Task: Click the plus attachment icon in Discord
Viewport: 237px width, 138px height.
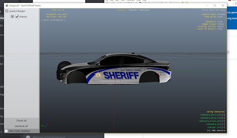Action: pyautogui.click(x=28, y=137)
